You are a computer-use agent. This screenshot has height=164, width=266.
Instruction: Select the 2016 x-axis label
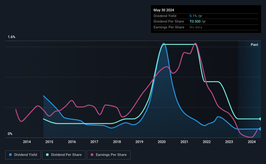coord(72,142)
